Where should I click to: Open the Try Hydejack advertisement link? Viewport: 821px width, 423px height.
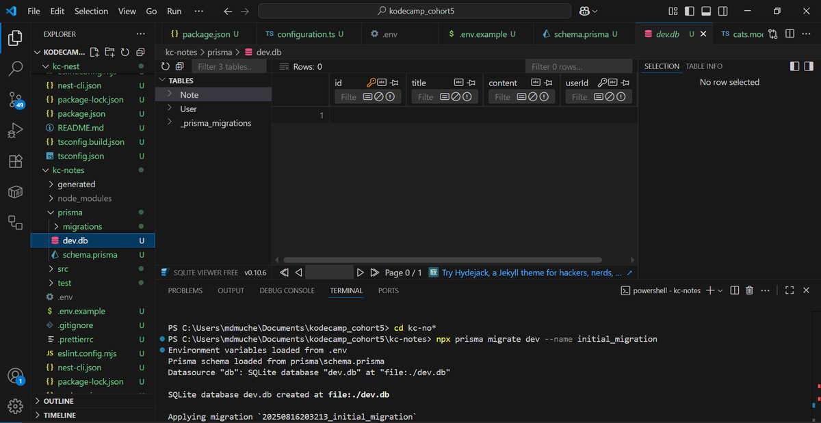(x=532, y=273)
